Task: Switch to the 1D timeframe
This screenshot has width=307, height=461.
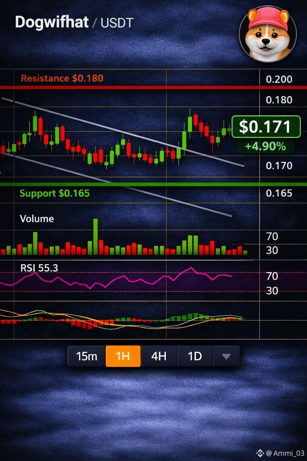Action: 195,356
